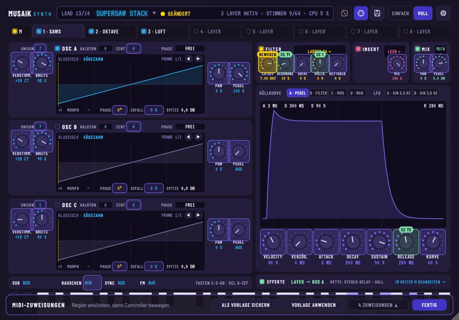Go to next frame of OSC B

coord(198,137)
